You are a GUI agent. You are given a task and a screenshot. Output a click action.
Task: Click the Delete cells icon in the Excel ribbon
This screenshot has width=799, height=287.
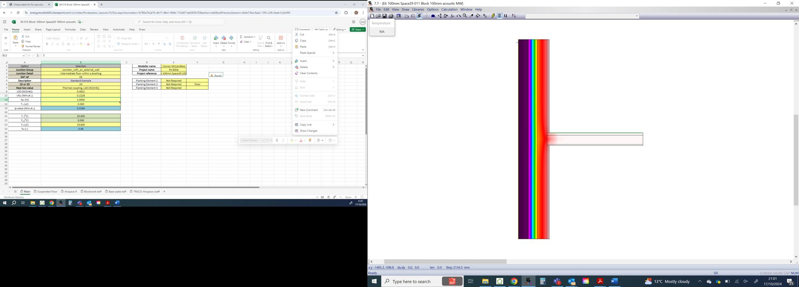coord(223,38)
